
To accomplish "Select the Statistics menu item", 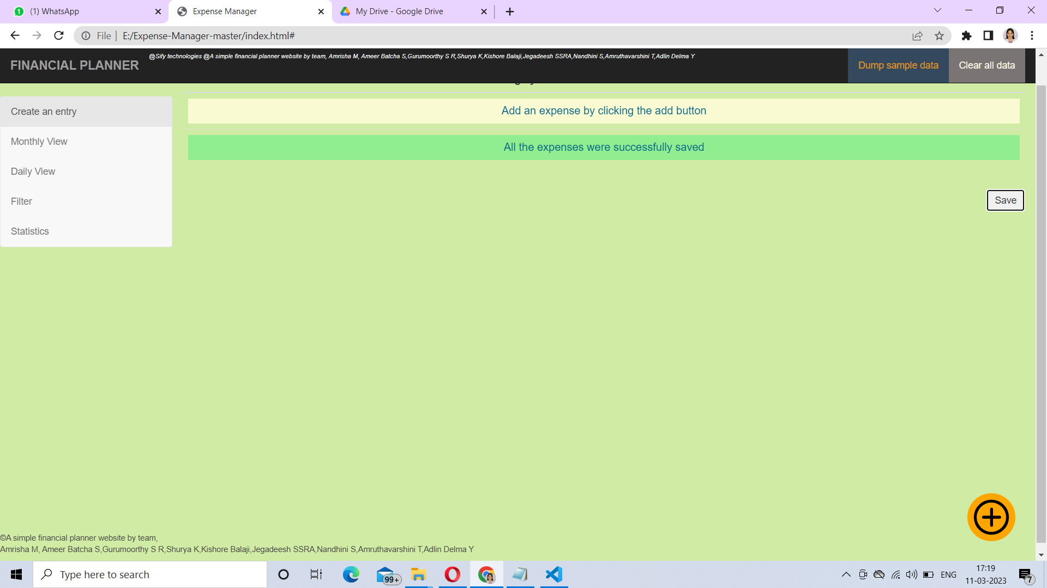I will pyautogui.click(x=30, y=231).
